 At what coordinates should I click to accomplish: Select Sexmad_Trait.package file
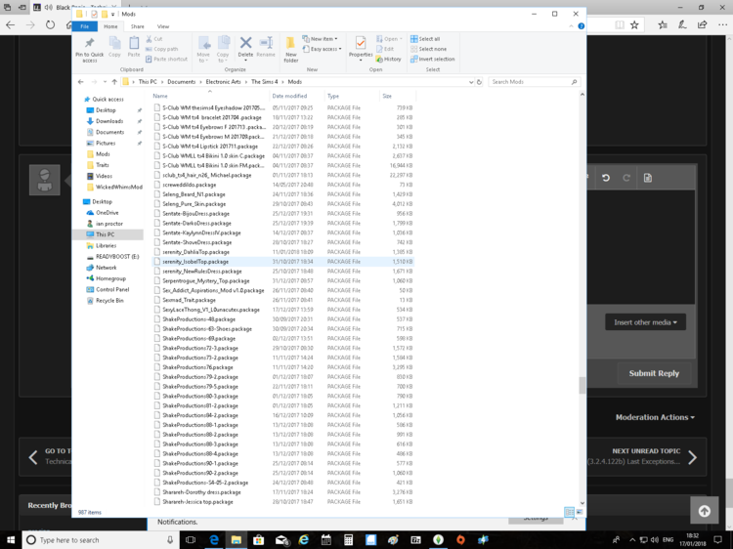pos(282,300)
